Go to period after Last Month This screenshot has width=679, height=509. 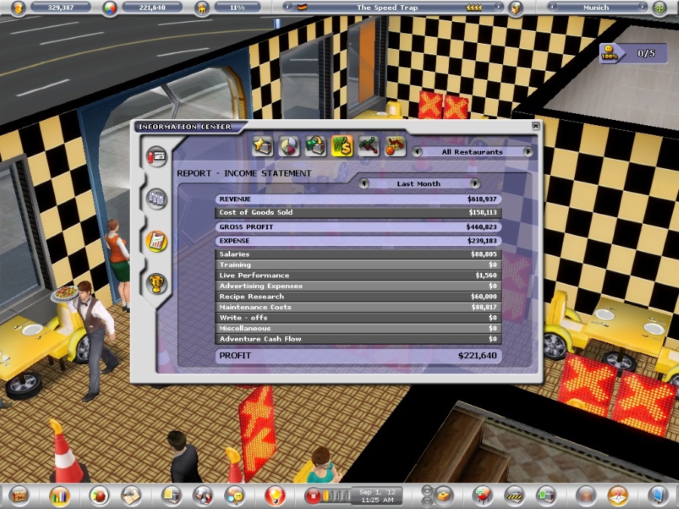tap(475, 183)
